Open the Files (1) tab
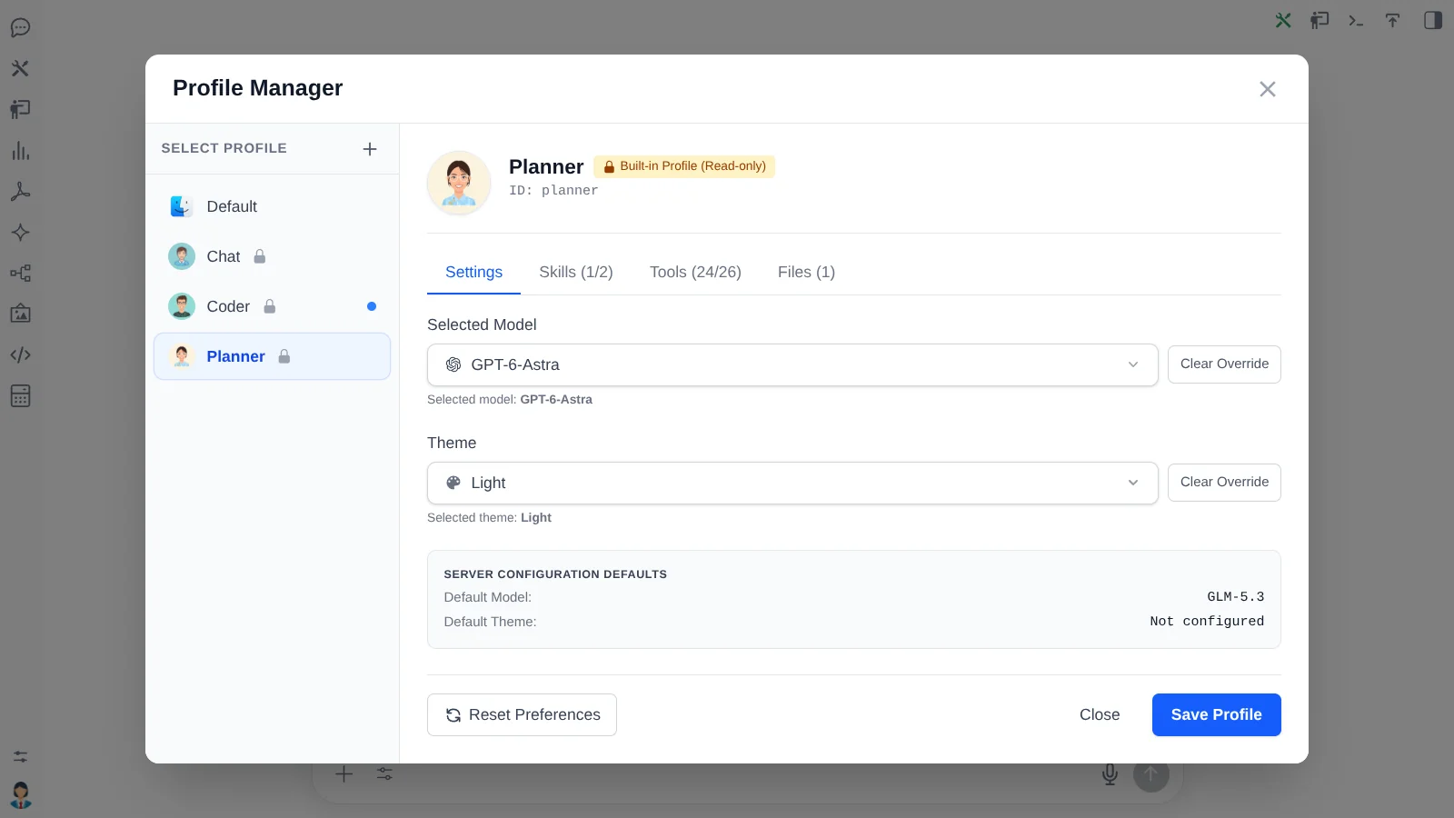The image size is (1454, 818). pyautogui.click(x=806, y=272)
